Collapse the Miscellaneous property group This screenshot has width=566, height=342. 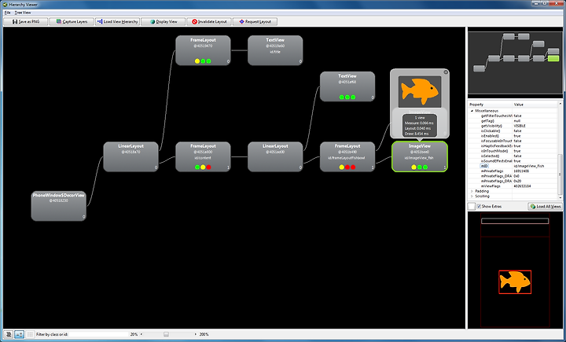[472, 111]
